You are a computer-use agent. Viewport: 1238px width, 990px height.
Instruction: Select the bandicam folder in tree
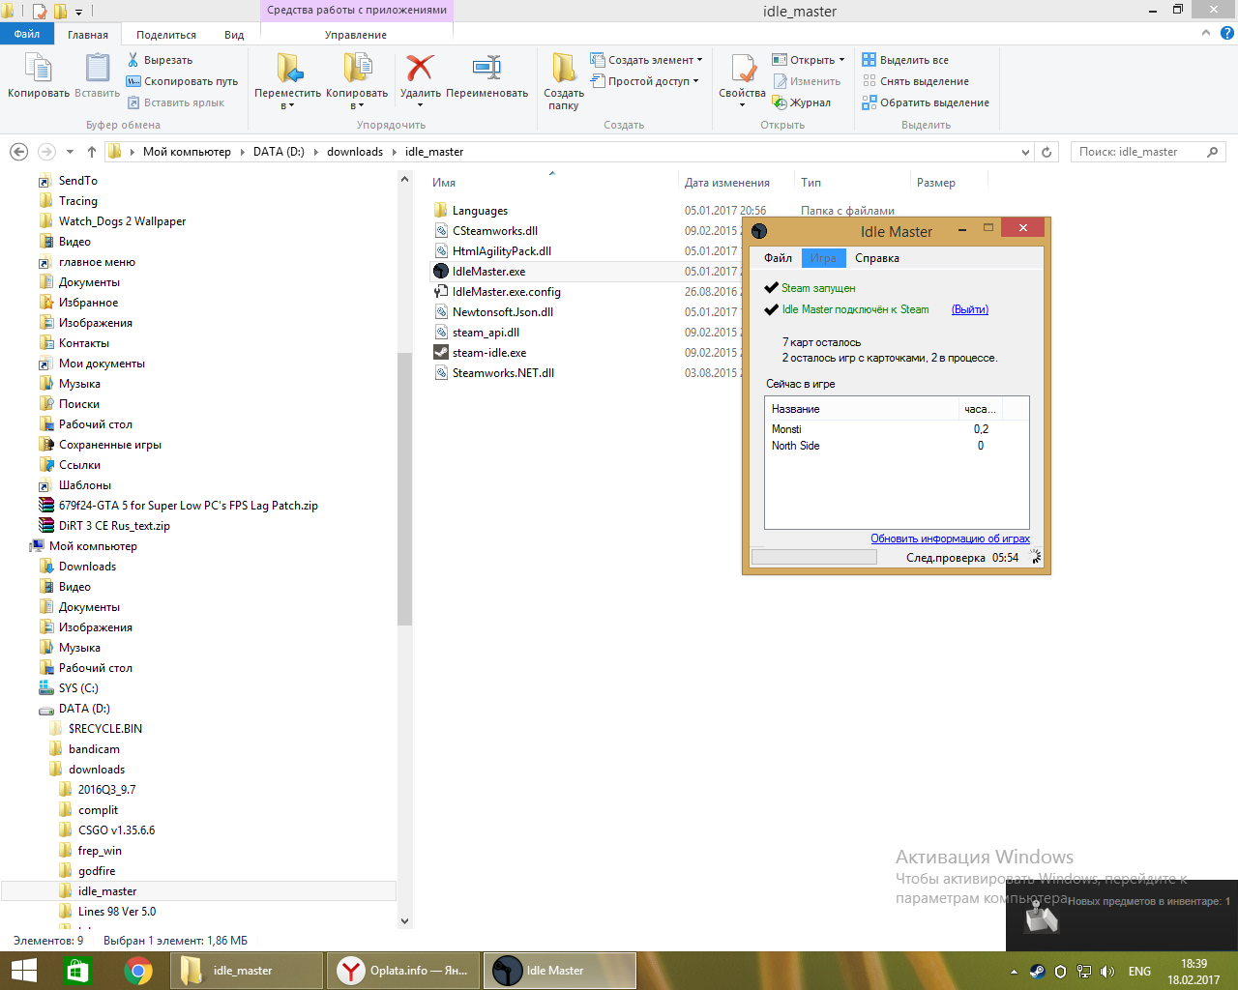pyautogui.click(x=94, y=749)
